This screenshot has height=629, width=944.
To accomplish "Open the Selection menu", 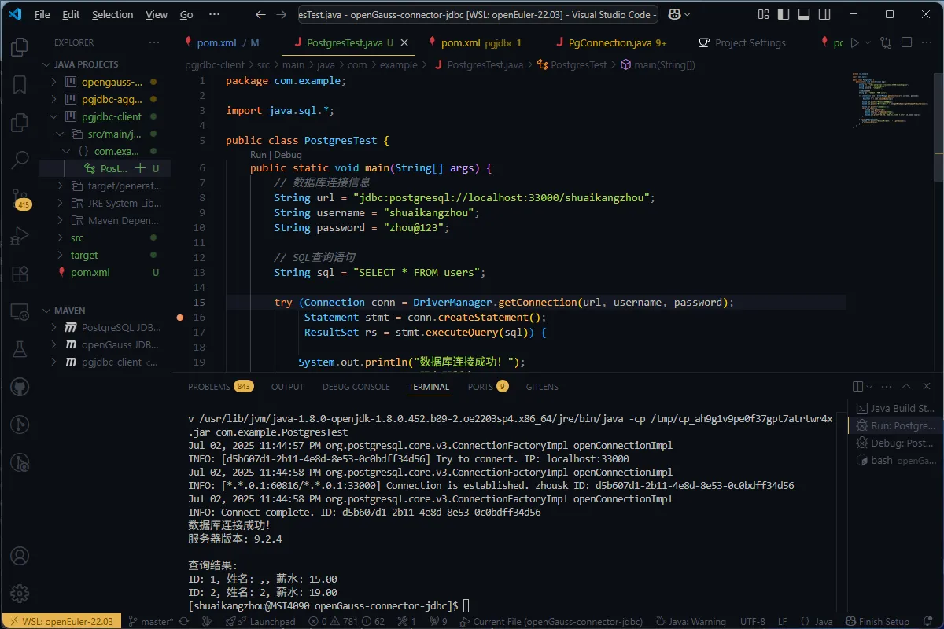I will (x=112, y=14).
